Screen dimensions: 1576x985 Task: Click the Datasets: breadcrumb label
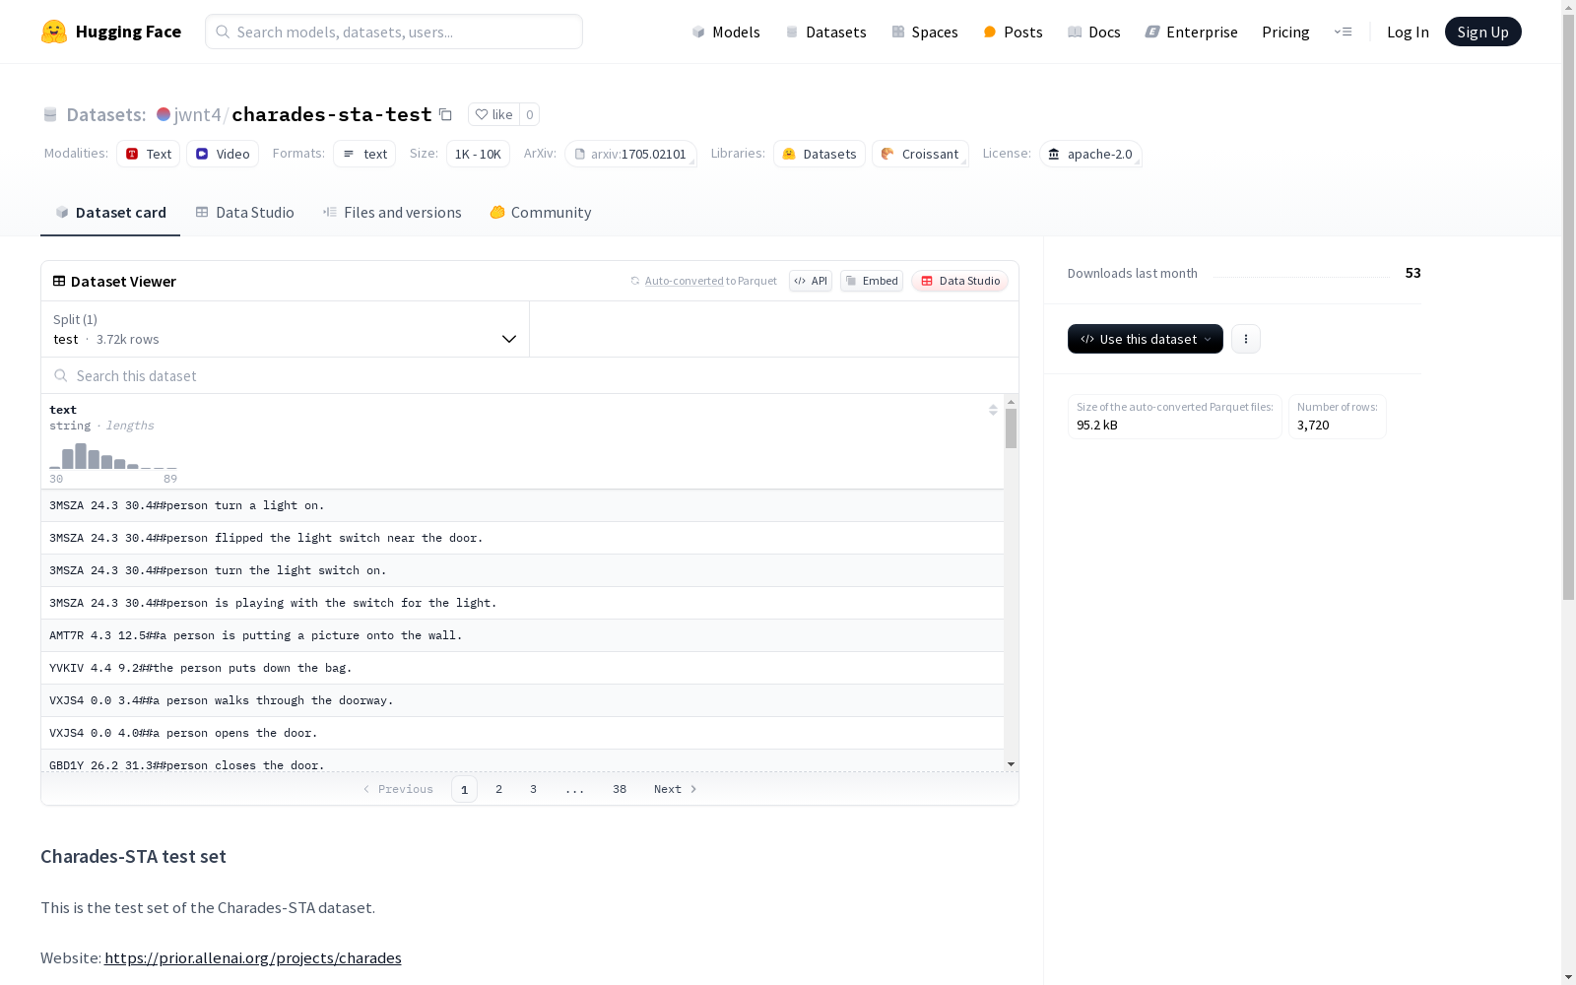106,114
